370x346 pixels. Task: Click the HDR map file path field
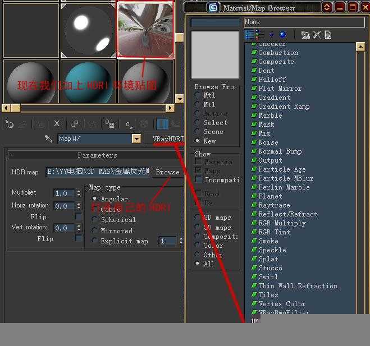(x=98, y=172)
